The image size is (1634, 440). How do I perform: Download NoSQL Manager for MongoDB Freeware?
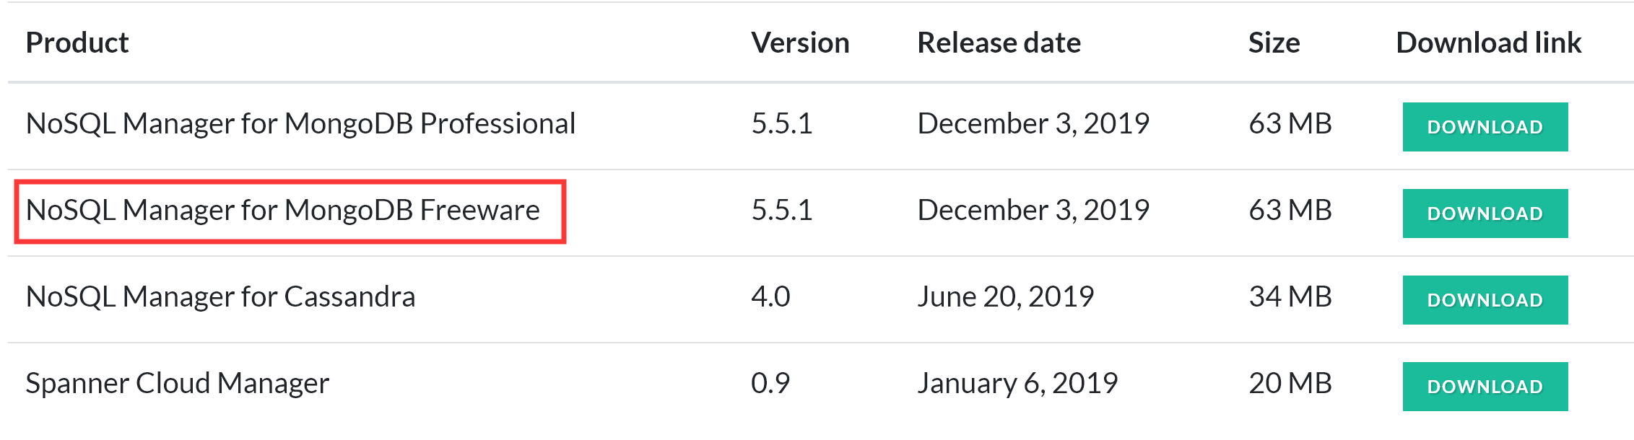pyautogui.click(x=1484, y=212)
